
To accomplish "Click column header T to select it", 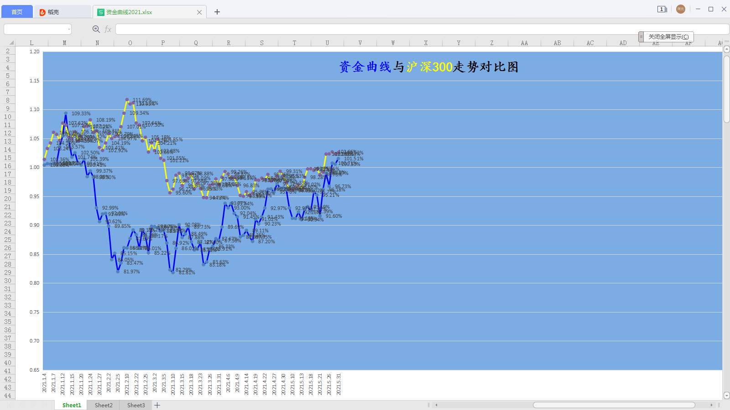I will (294, 42).
